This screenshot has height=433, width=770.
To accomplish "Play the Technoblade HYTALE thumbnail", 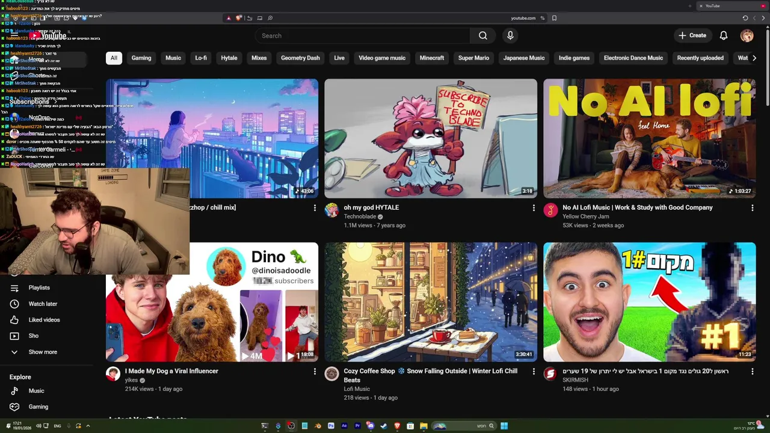I will click(x=431, y=138).
